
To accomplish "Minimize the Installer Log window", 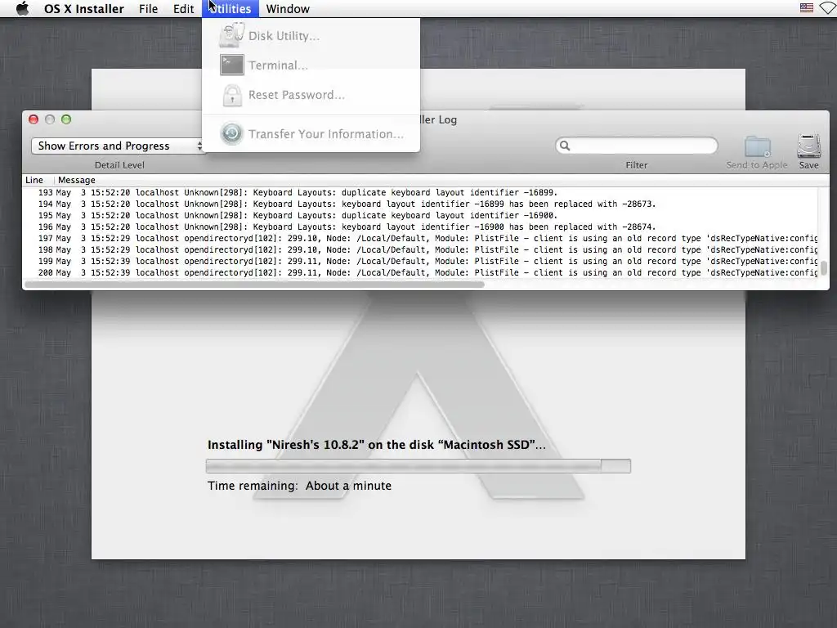I will click(50, 119).
